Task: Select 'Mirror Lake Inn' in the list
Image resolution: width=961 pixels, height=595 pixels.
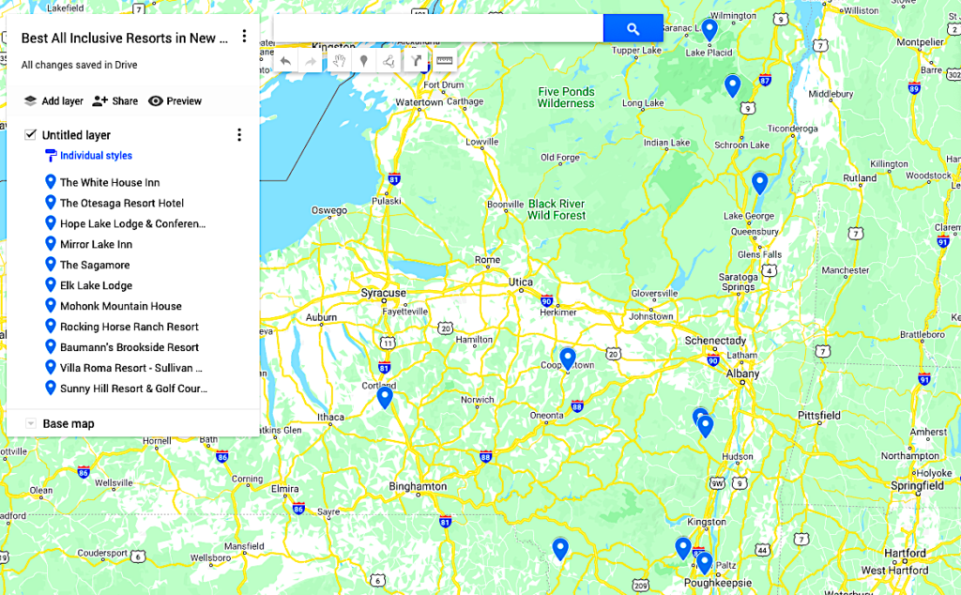Action: (97, 245)
